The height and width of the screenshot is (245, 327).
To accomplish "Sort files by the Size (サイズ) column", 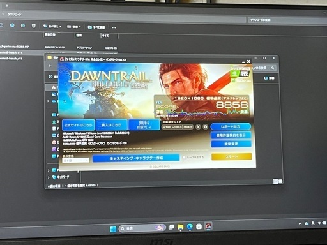I will [105, 36].
